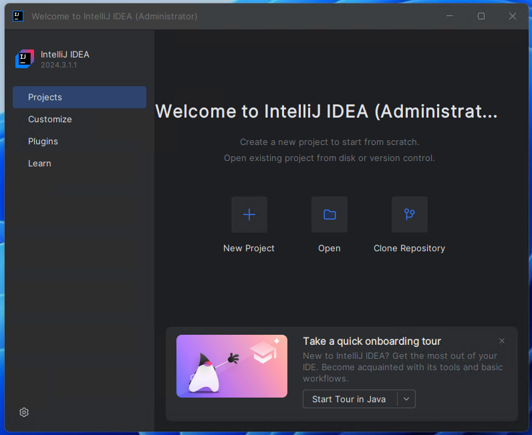Click the New Project plus icon
The height and width of the screenshot is (435, 532).
click(249, 214)
